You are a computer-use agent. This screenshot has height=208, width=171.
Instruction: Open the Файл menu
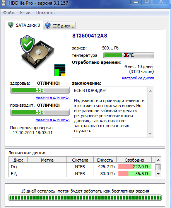tap(9, 13)
